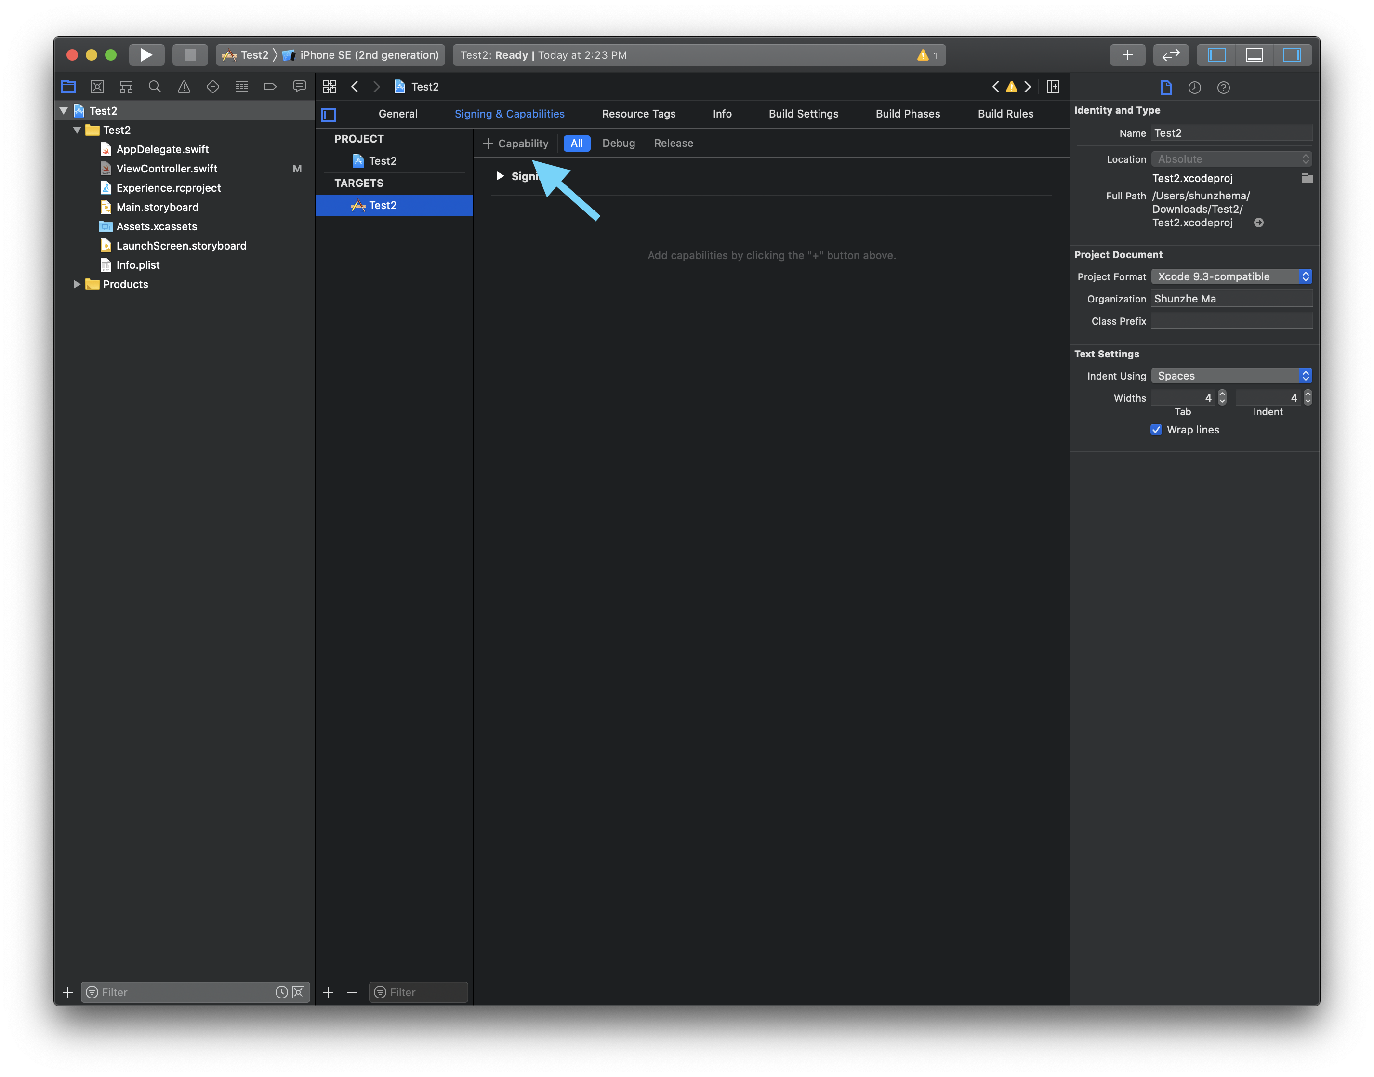Image resolution: width=1374 pixels, height=1077 pixels.
Task: Hide the project and targets list
Action: coord(329,115)
